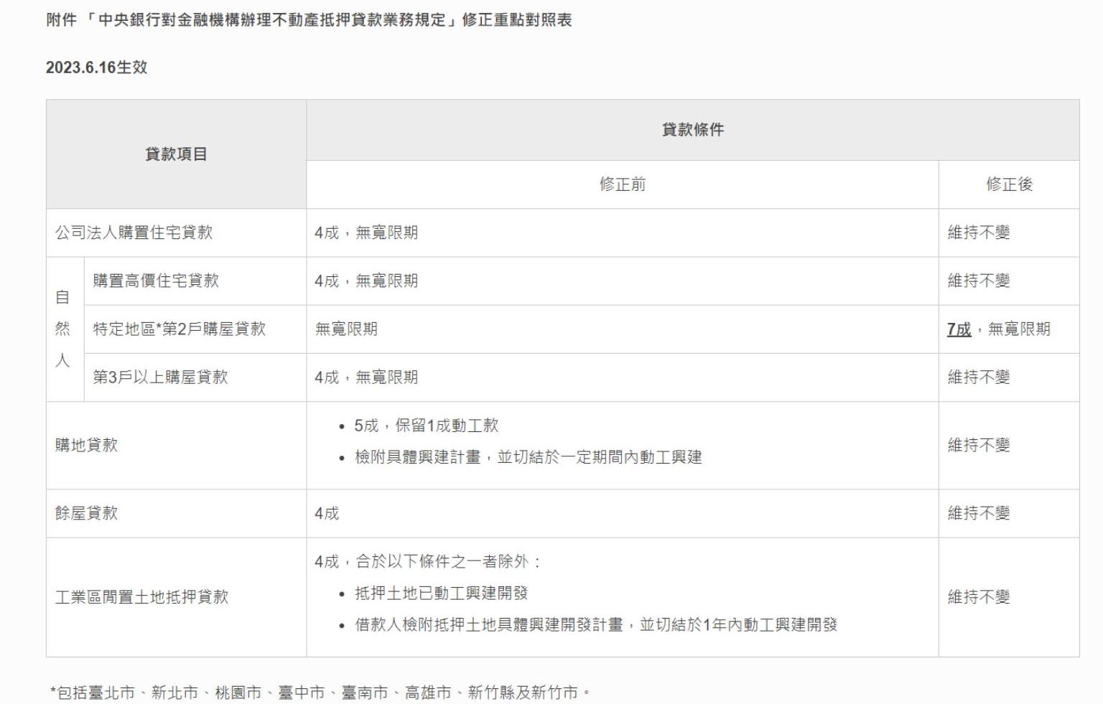1103x704 pixels.
Task: Click the "餘屋貸款" row label
Action: [86, 513]
